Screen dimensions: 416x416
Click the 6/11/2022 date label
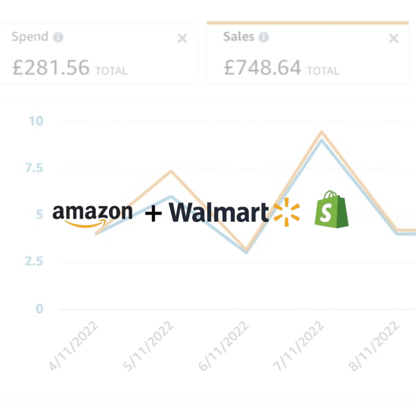224,346
